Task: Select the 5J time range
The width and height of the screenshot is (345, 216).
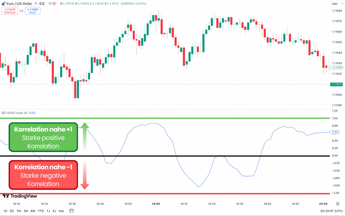Action: (x=54, y=211)
